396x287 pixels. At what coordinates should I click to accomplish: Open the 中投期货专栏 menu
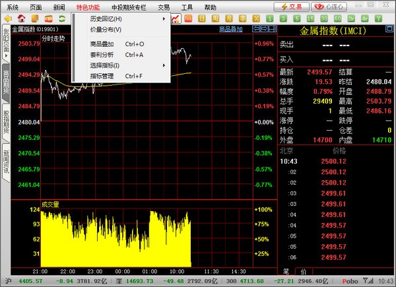pyautogui.click(x=129, y=7)
